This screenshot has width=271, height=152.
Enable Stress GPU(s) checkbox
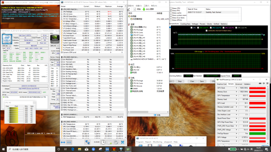pos(171,20)
